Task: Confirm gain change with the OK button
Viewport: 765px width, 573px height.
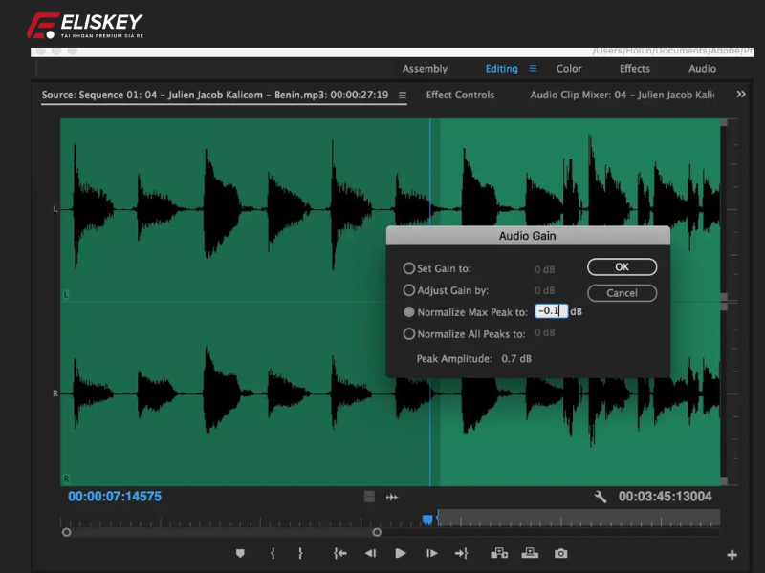Action: [x=622, y=267]
